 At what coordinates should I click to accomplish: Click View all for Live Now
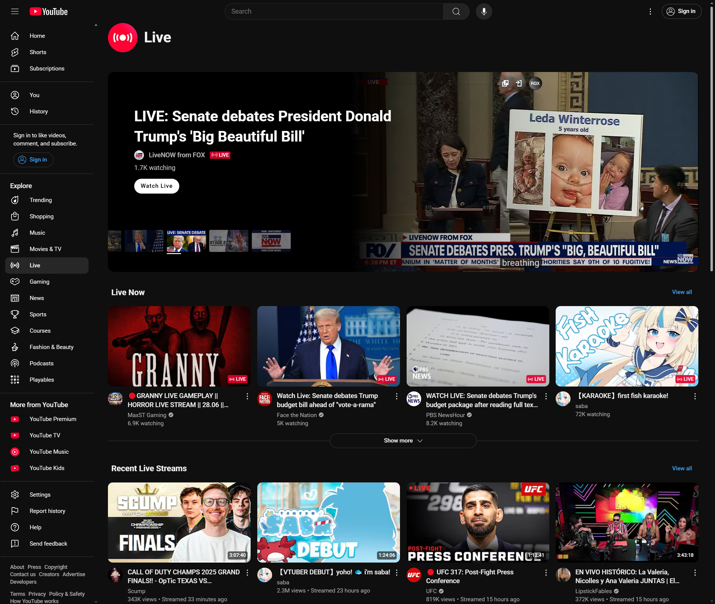click(682, 292)
